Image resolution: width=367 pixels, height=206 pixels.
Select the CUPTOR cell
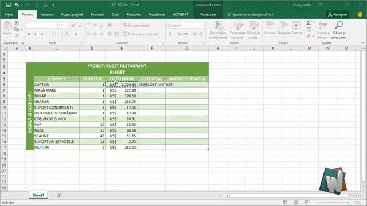pos(56,85)
